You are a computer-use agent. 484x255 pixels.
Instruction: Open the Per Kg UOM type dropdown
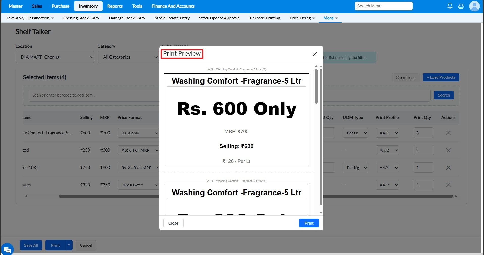pos(355,168)
